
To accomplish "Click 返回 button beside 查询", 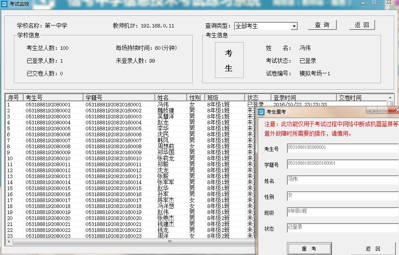I will [362, 25].
